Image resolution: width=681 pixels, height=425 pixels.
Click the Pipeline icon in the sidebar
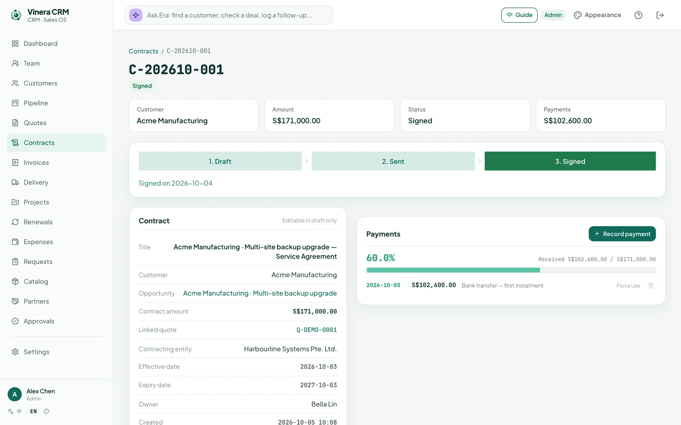pyautogui.click(x=15, y=103)
